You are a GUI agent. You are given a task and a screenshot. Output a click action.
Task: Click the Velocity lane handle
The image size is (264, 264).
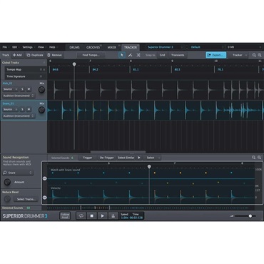(x=45, y=198)
